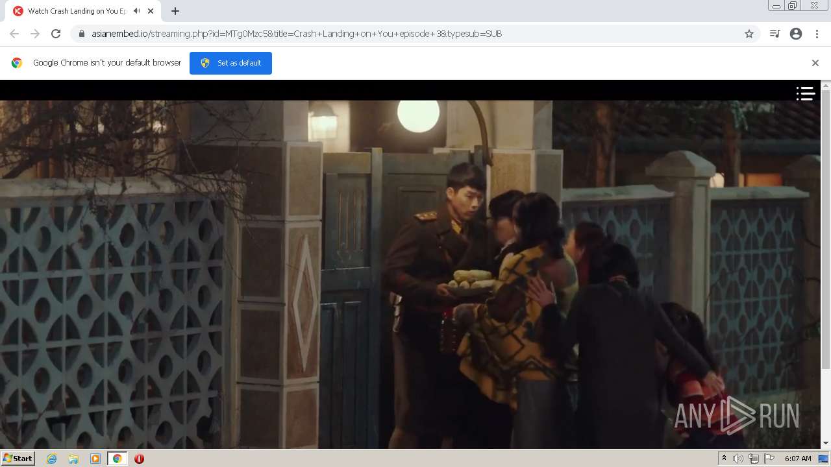Screen dimensions: 831x467
Task: Mute the tab audio speaker icon
Action: coord(136,11)
